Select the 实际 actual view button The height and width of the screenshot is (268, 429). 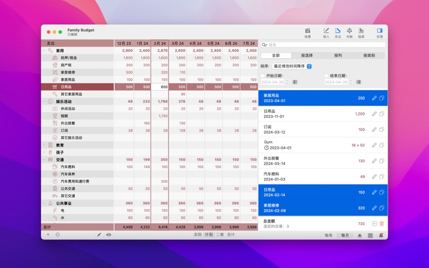(x=198, y=235)
